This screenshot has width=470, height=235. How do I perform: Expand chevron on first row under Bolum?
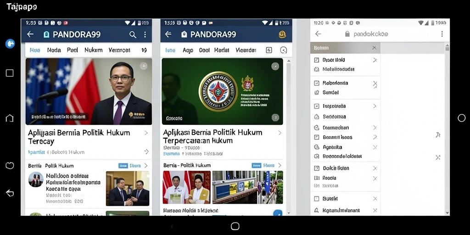pyautogui.click(x=375, y=60)
